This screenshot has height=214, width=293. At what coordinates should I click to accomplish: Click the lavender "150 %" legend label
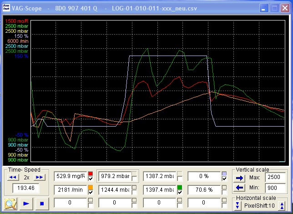(21, 36)
